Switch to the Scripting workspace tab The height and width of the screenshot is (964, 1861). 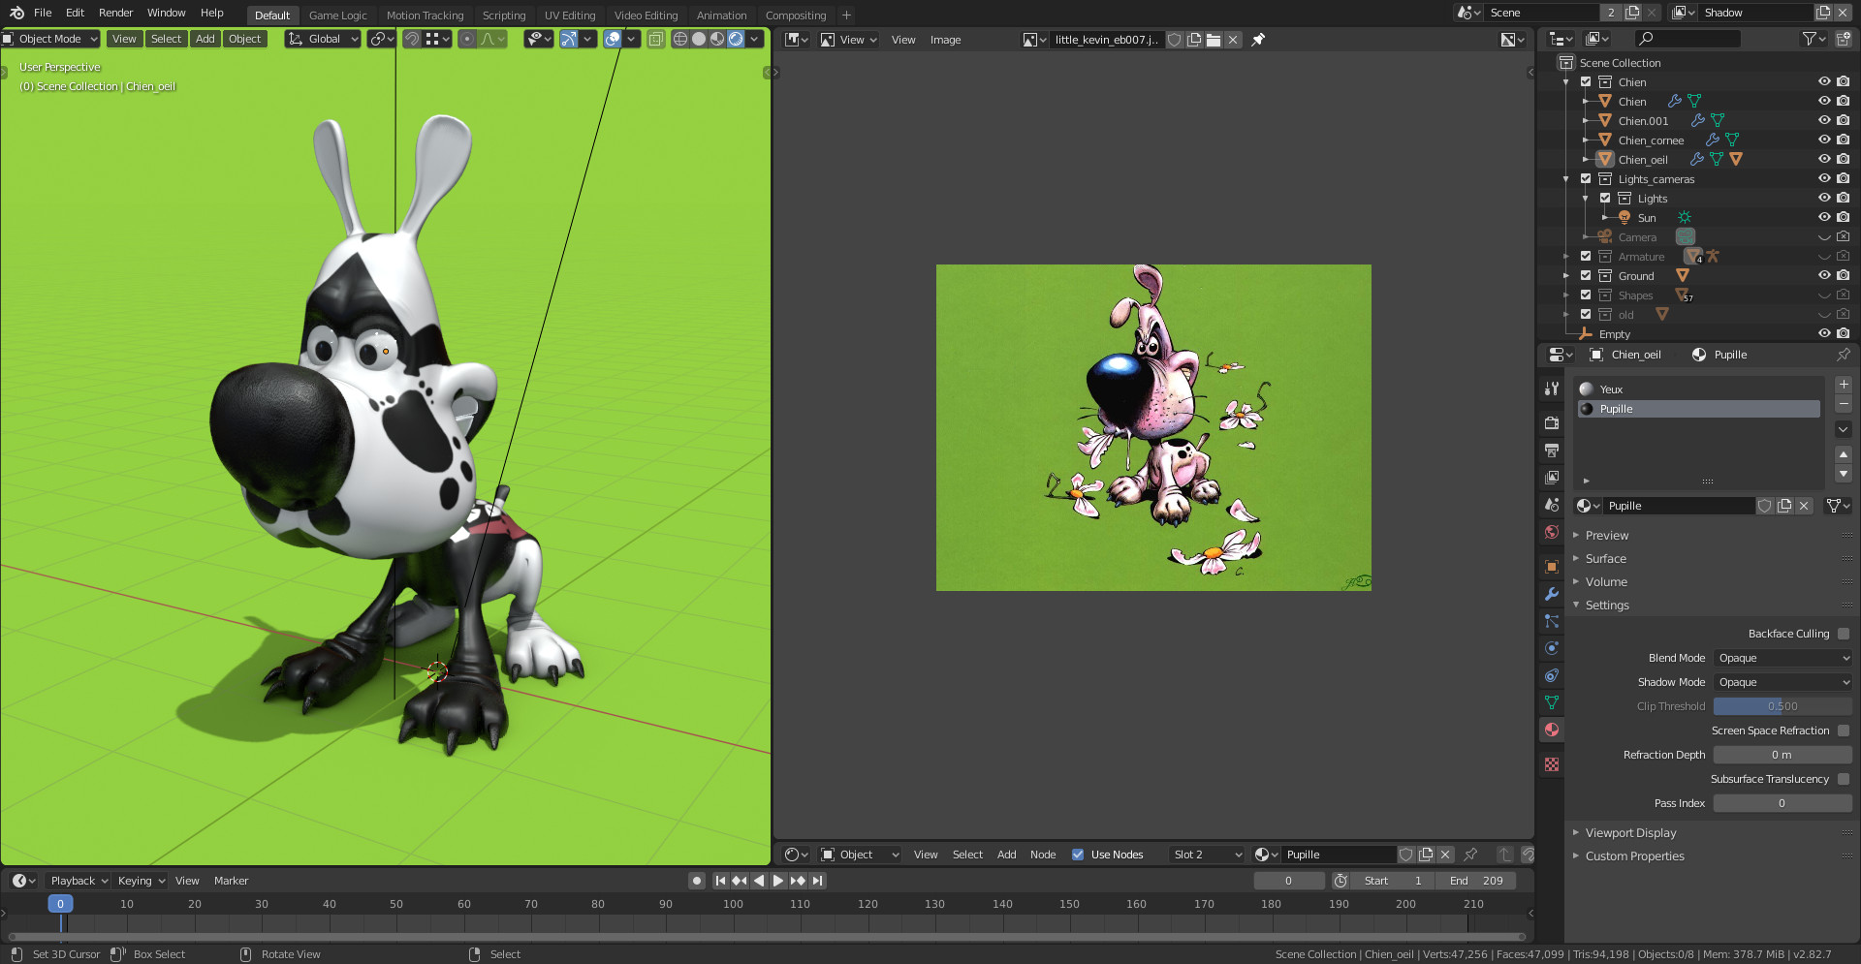504,16
